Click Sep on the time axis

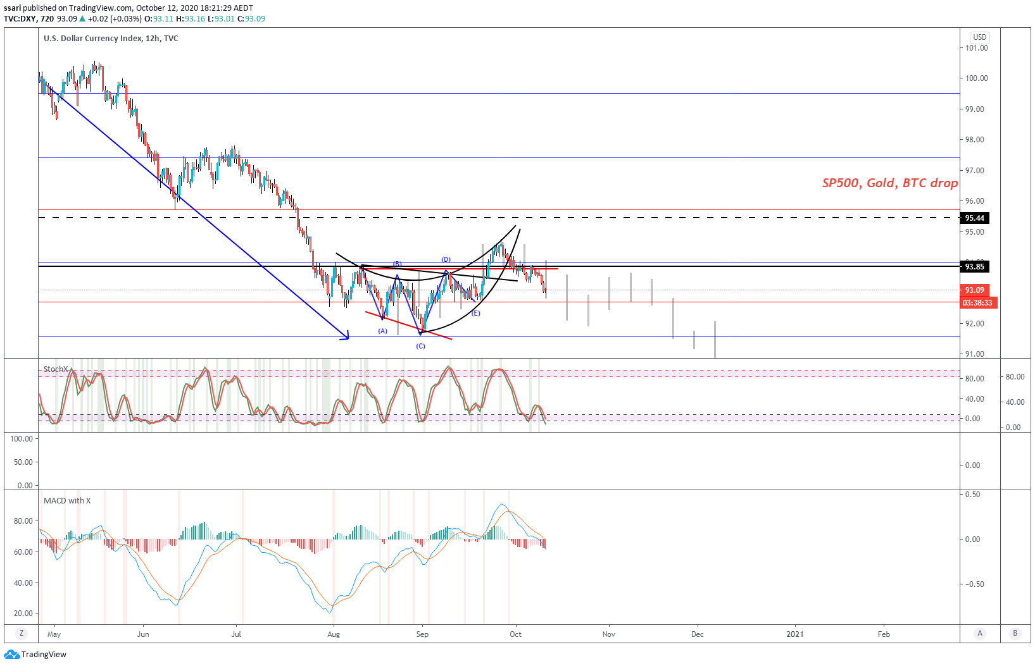[x=422, y=634]
